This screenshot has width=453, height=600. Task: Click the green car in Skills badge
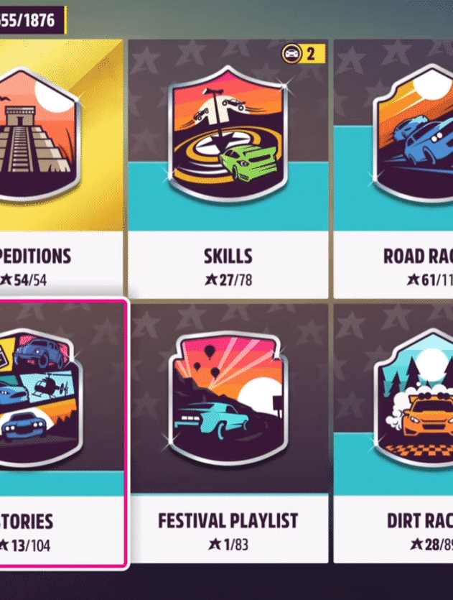coord(248,162)
